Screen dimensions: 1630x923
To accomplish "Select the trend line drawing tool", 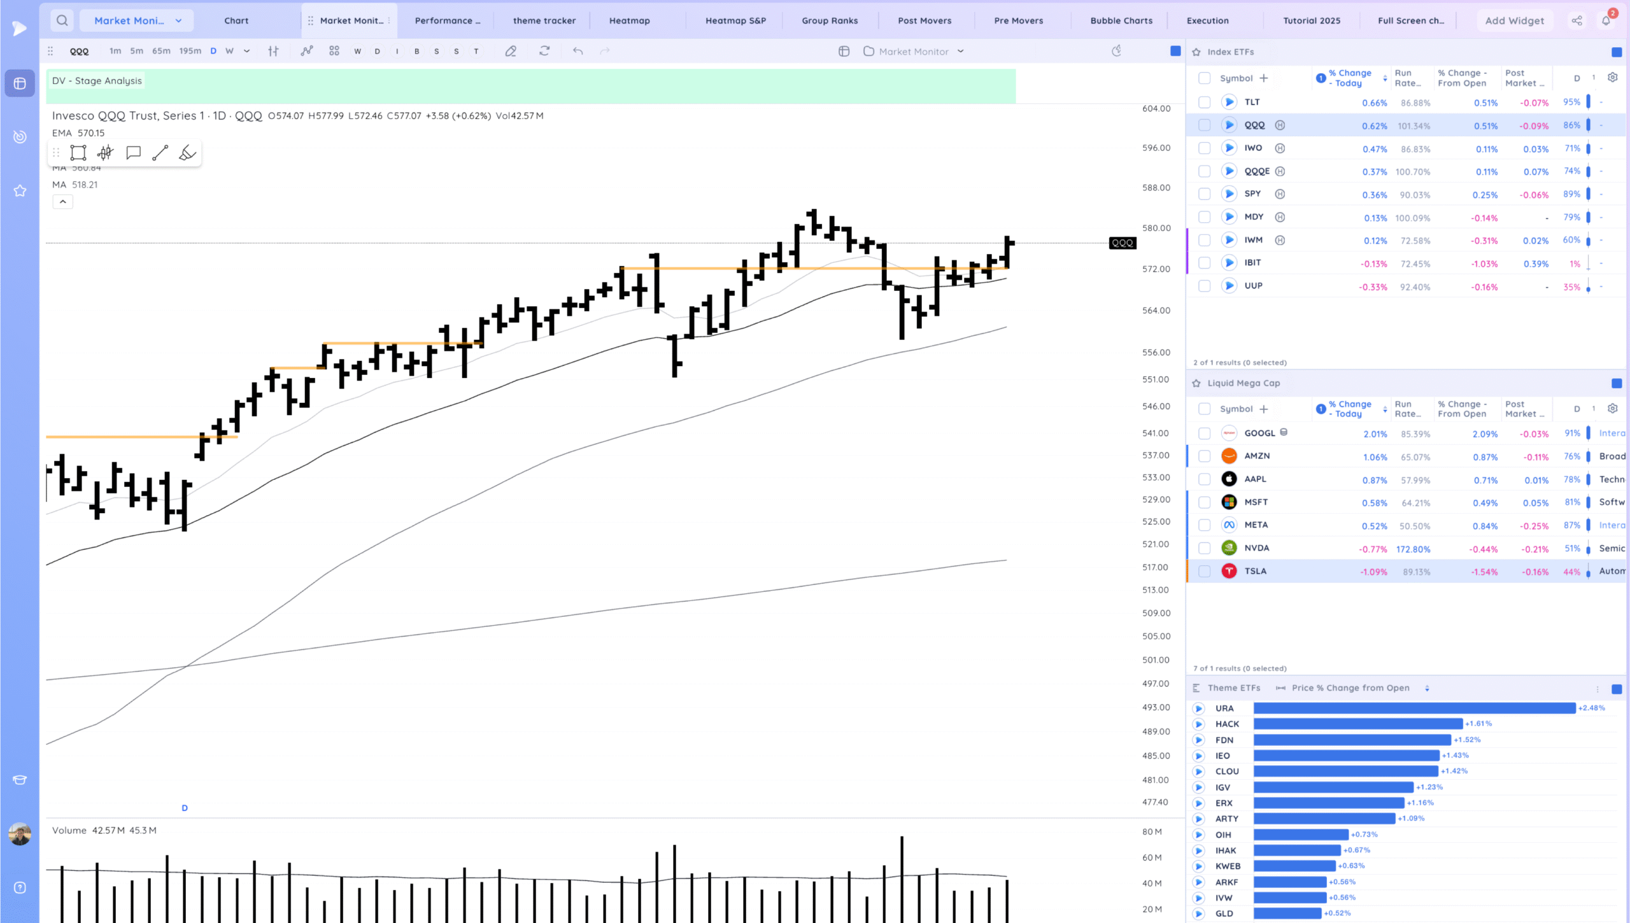I will click(x=160, y=153).
